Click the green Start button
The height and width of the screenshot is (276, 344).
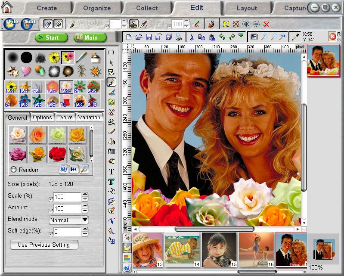51,37
